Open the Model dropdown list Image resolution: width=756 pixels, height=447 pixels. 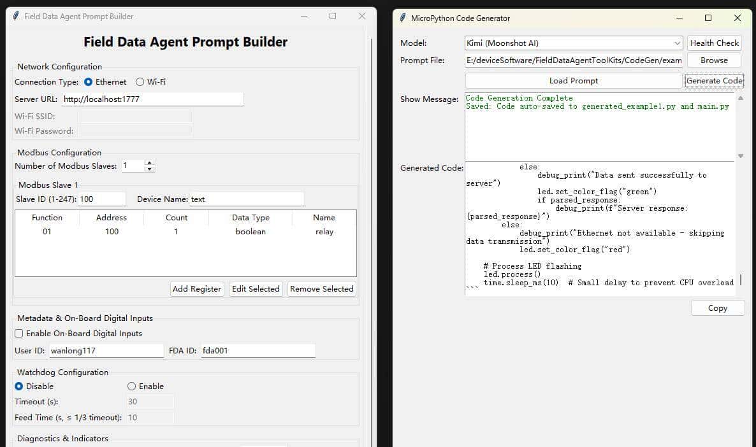(x=677, y=43)
